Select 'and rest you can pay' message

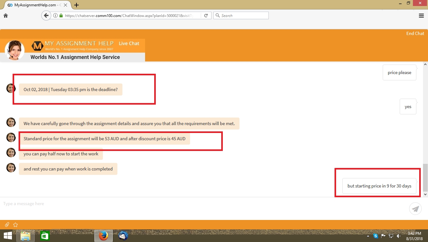(68, 169)
